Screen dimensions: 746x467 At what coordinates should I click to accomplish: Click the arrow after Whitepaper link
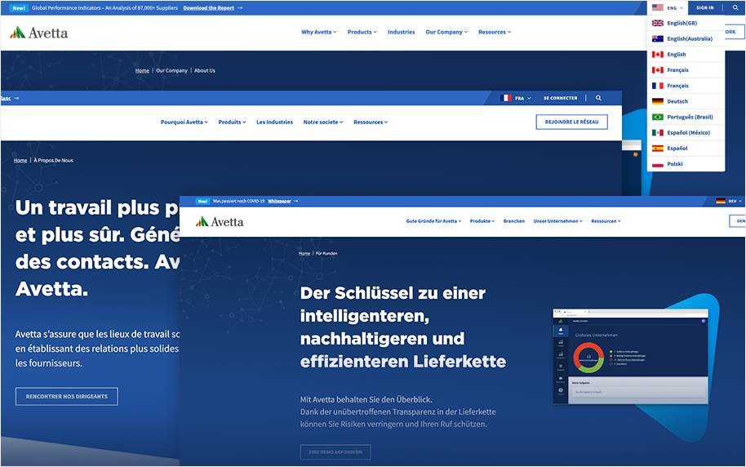(296, 201)
